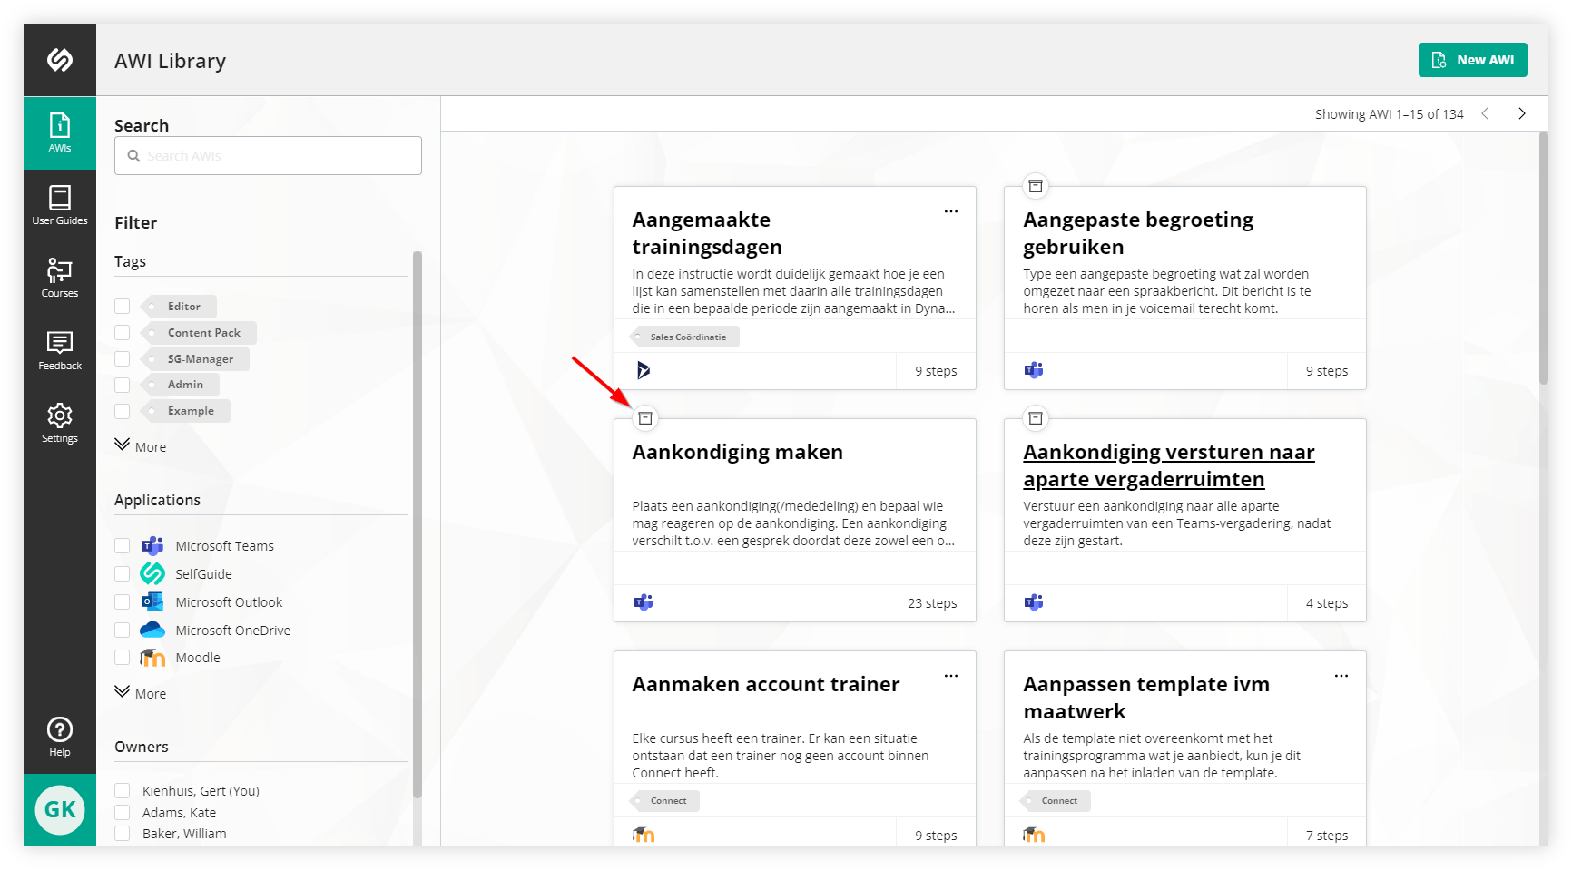Open the User Guides section
The width and height of the screenshot is (1572, 870).
[59, 203]
